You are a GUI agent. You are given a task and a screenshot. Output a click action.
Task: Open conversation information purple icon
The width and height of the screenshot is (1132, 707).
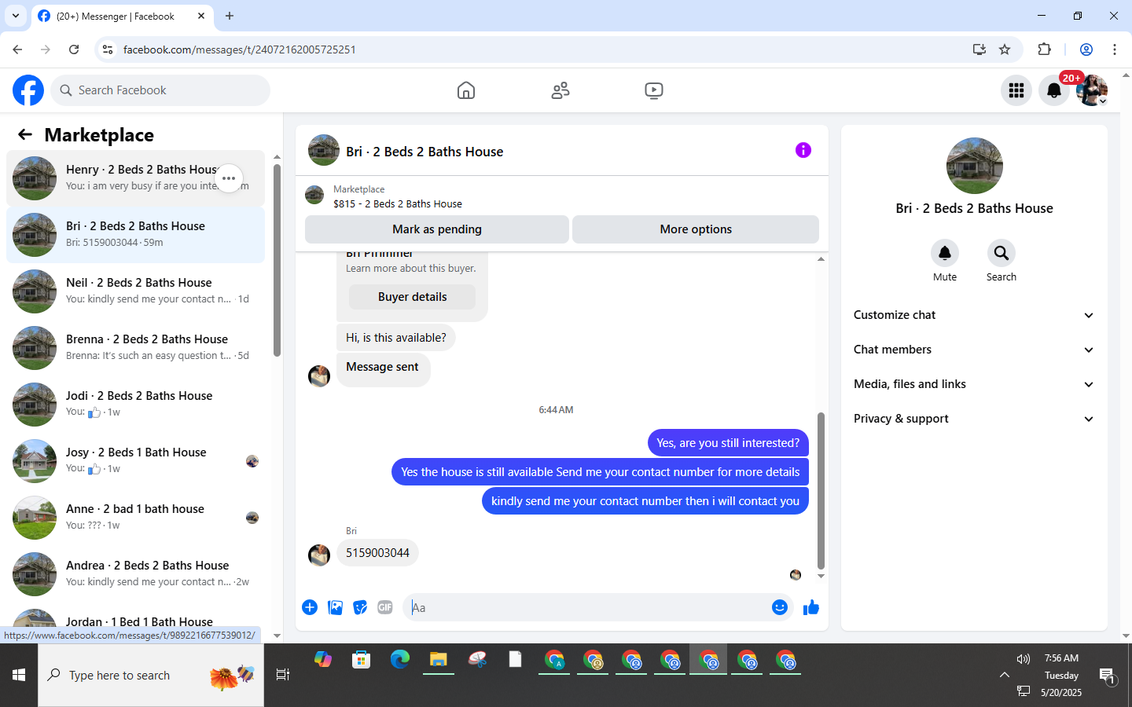click(803, 150)
